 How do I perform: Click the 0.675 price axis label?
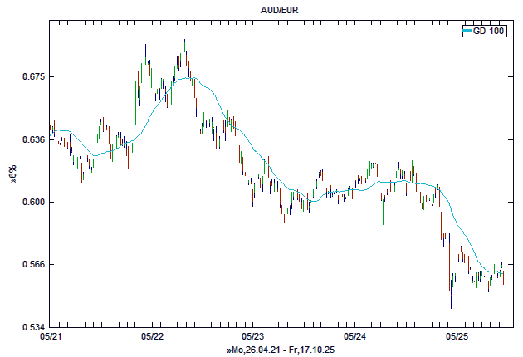[x=32, y=76]
